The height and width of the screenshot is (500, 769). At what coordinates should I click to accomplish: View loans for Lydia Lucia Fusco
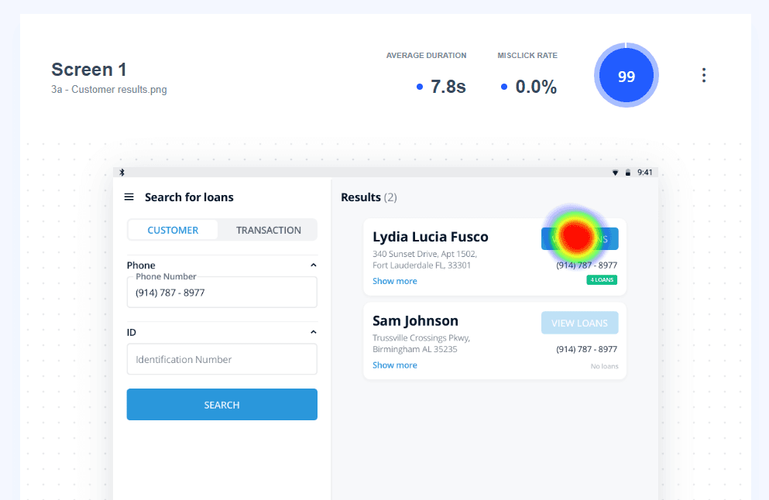(580, 238)
